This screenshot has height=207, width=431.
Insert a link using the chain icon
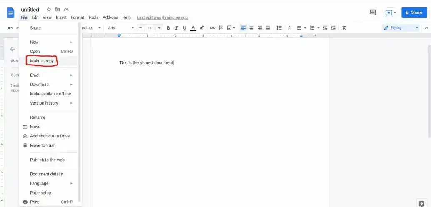(x=213, y=28)
